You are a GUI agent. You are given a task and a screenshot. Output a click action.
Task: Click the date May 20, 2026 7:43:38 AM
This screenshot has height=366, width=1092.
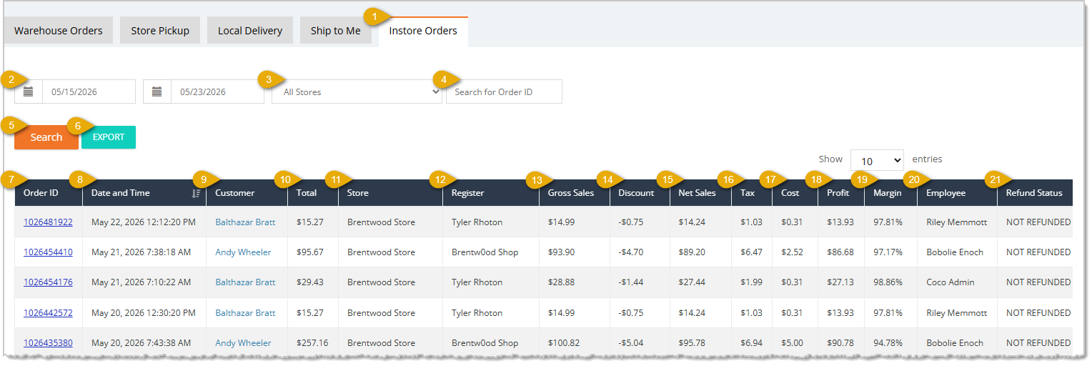point(141,343)
